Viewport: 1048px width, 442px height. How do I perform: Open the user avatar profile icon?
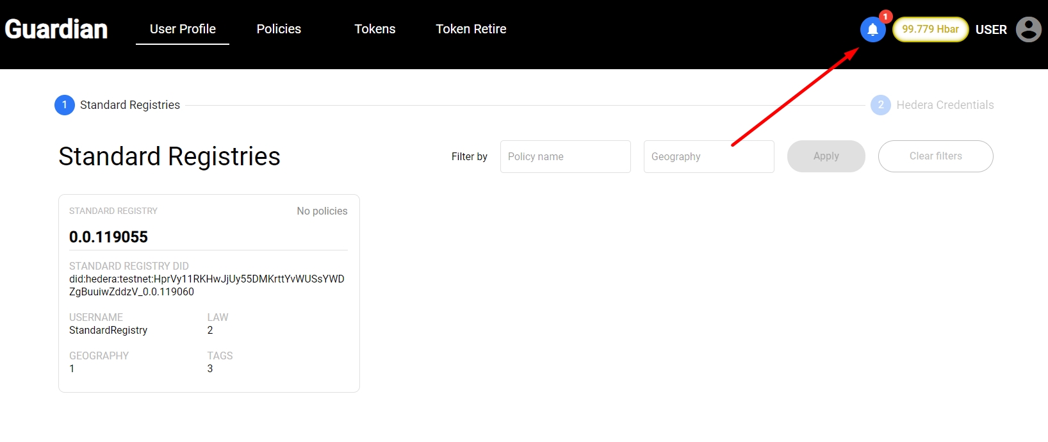click(1028, 29)
